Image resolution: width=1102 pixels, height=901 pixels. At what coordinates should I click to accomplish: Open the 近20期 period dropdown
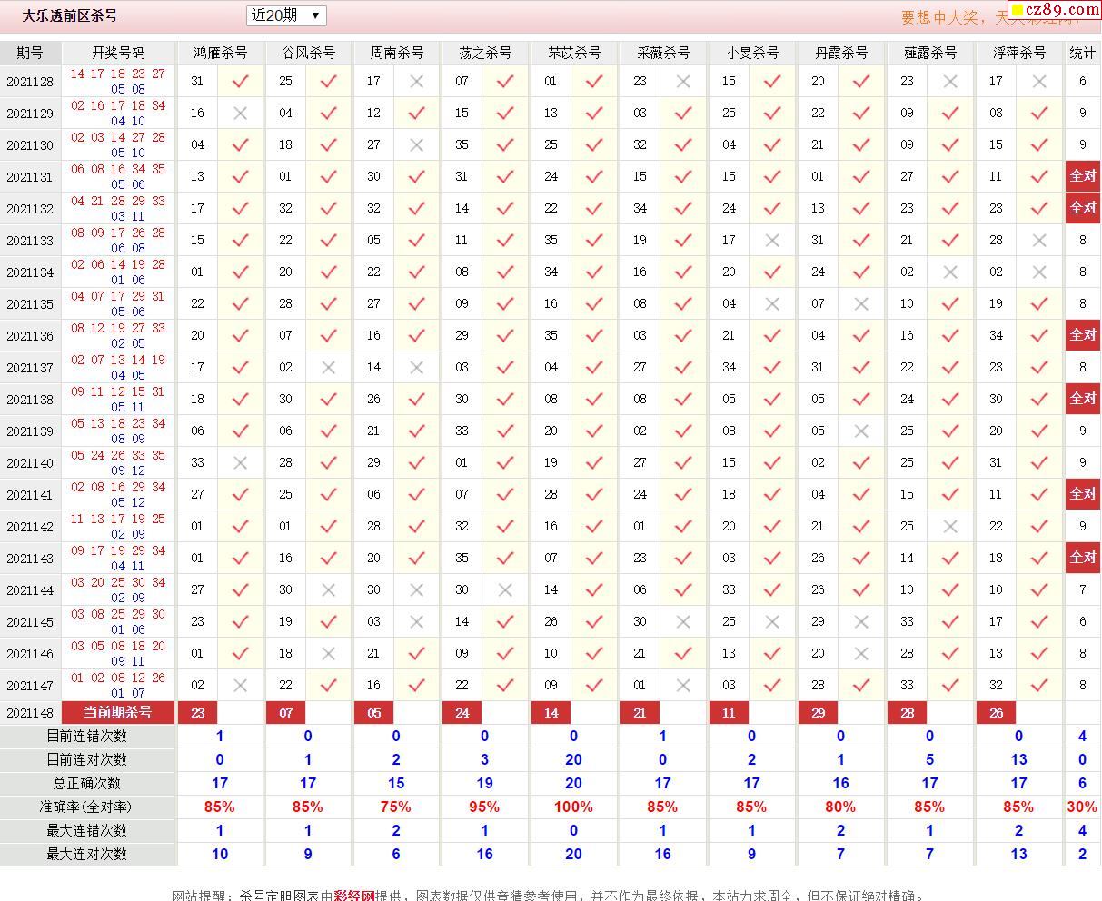pyautogui.click(x=286, y=15)
